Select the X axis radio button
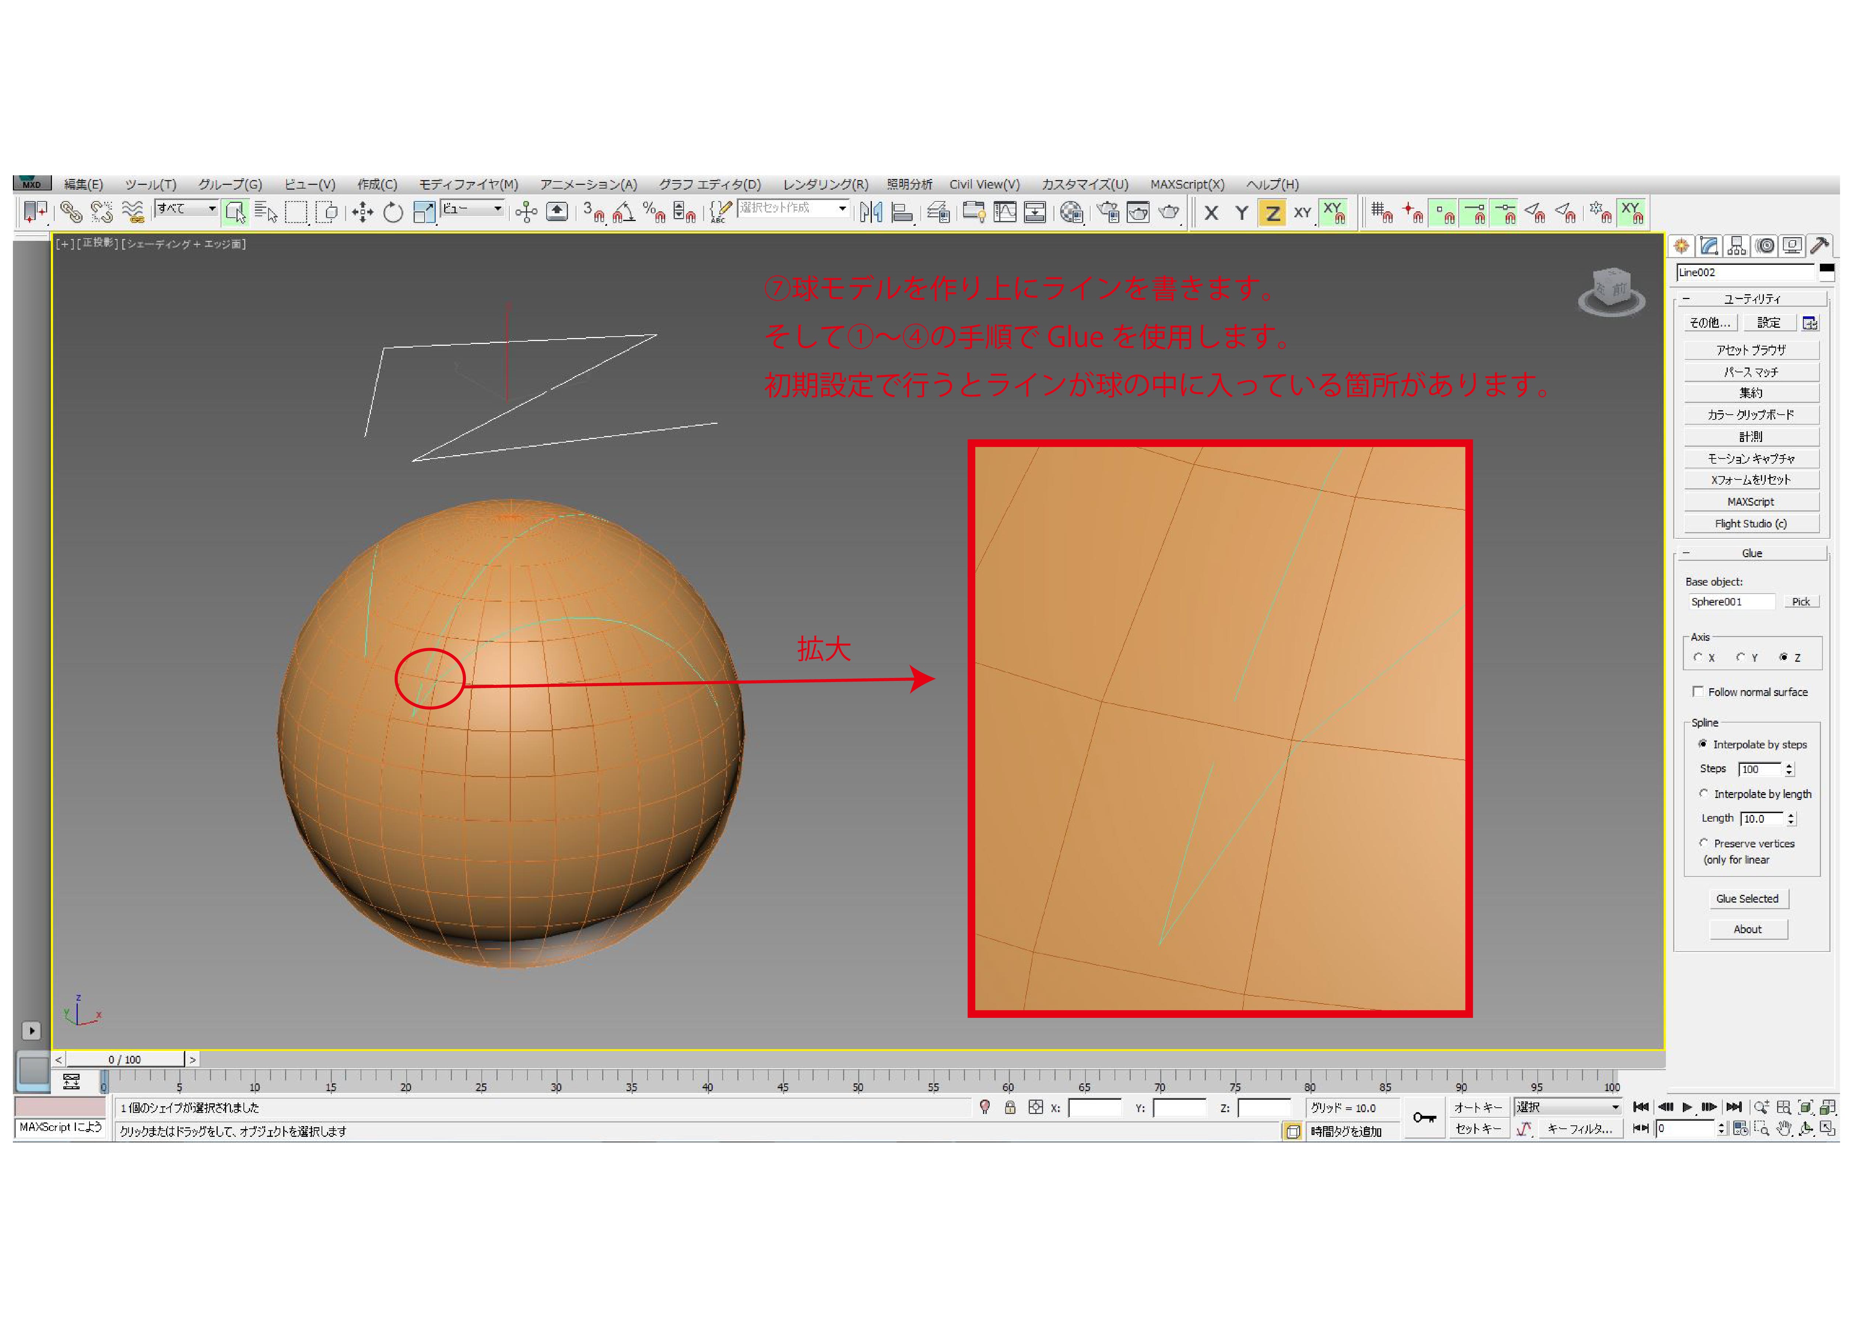 pyautogui.click(x=1698, y=657)
